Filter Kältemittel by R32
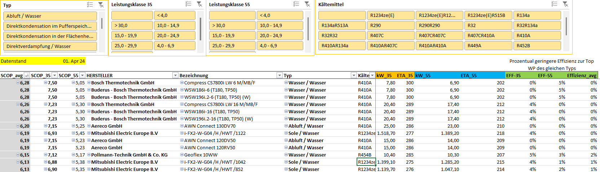Image resolution: width=600 pixels, height=172 pixels. click(488, 25)
